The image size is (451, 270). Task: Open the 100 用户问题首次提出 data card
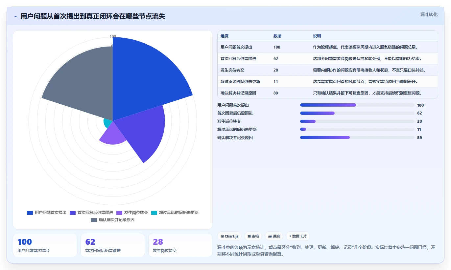[x=45, y=245]
